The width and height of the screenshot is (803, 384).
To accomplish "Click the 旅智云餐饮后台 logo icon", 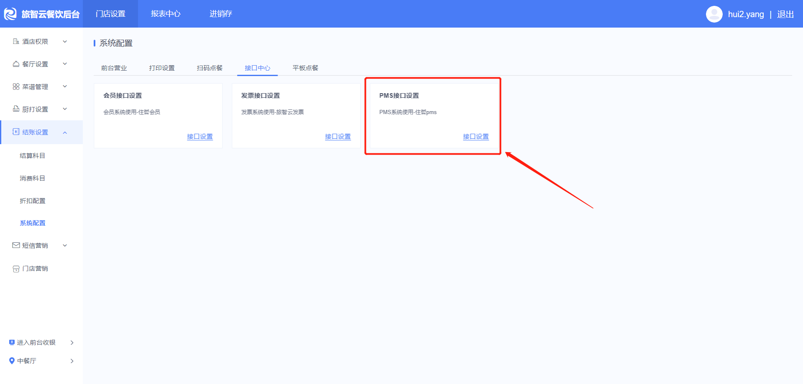I will point(10,14).
